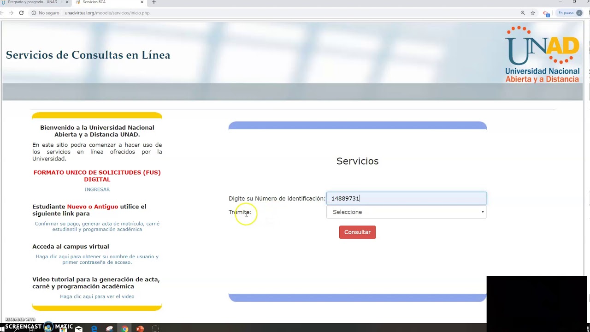Focus the address bar URL
Viewport: 590px width, 332px height.
tap(107, 13)
